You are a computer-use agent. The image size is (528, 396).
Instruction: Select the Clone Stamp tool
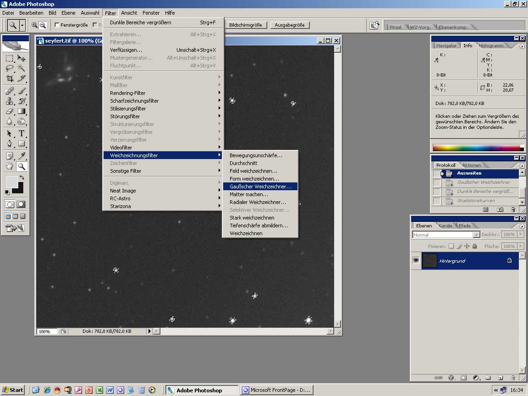(x=10, y=101)
